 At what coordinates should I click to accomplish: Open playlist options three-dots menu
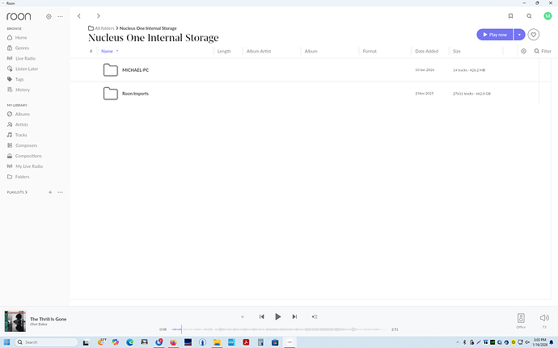[x=60, y=192]
